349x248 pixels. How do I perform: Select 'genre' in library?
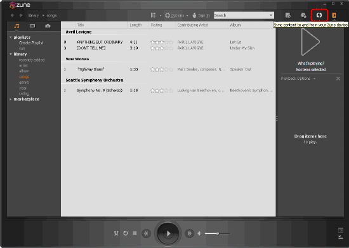[24, 82]
